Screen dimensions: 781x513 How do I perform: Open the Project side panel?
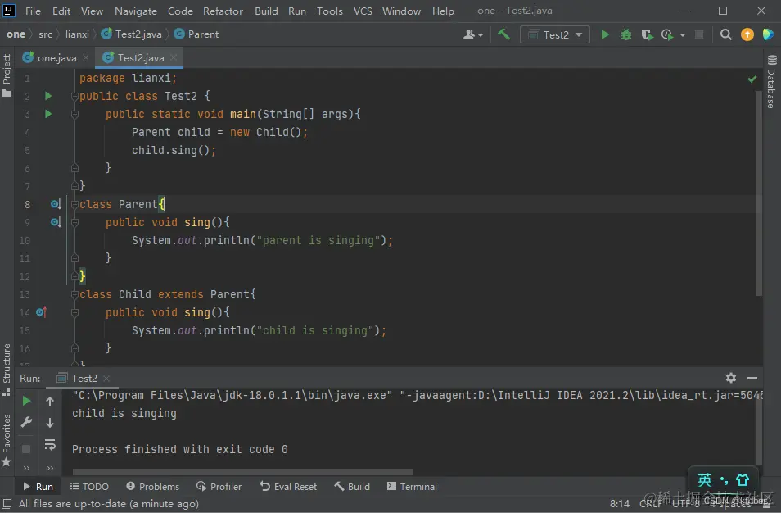pyautogui.click(x=7, y=75)
